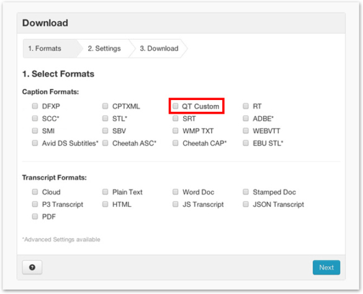The image size is (363, 294).
Task: Jump to the 3. Download step
Action: 159,48
